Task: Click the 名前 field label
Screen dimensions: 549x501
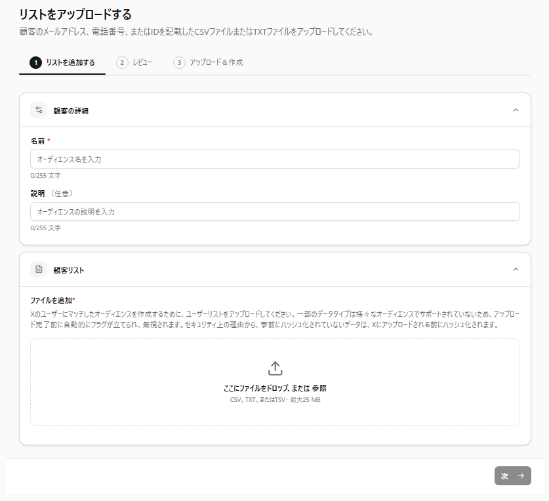Action: pyautogui.click(x=37, y=141)
